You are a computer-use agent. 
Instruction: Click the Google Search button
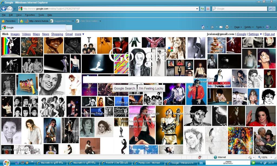(124, 88)
